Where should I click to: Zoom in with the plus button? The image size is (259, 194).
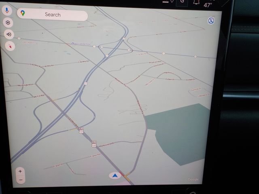pyautogui.click(x=20, y=171)
